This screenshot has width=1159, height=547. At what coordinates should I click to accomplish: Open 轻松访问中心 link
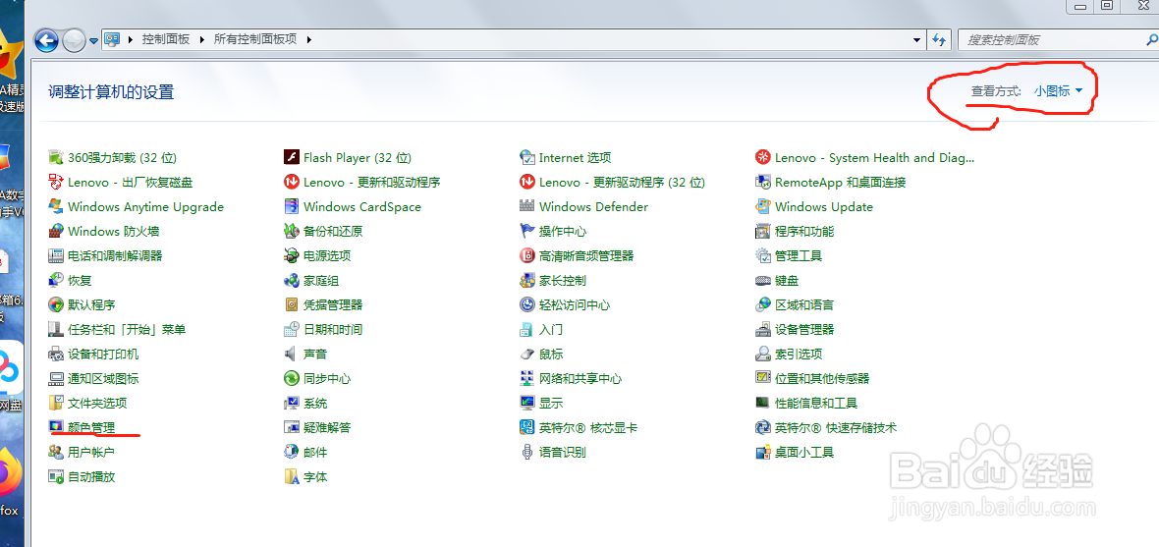point(575,305)
